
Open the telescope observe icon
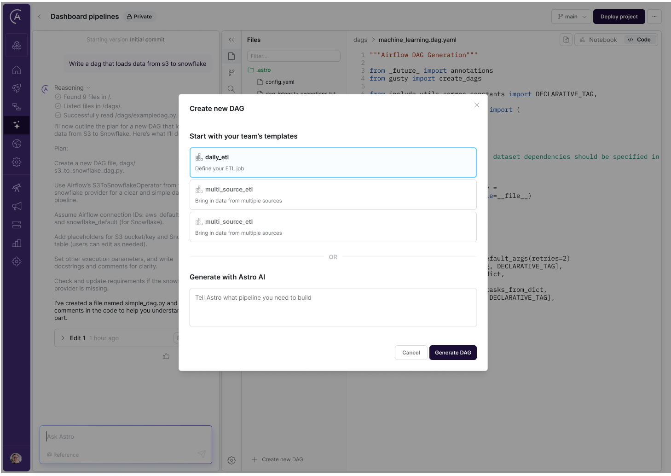pos(17,188)
